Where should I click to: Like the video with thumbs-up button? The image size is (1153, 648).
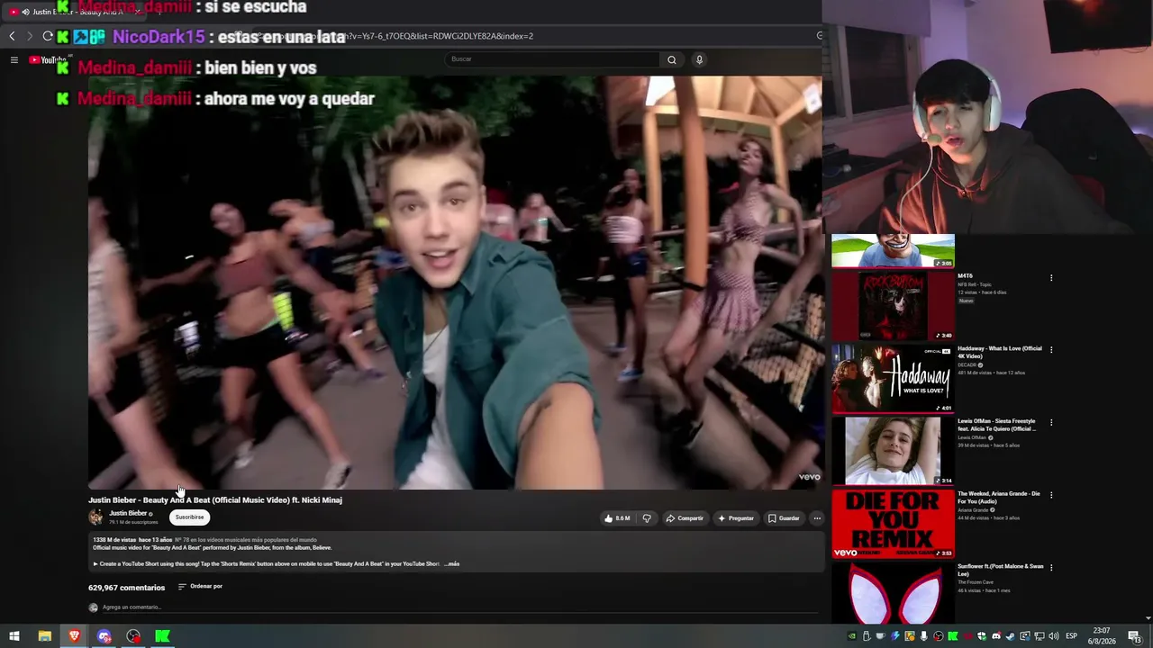click(617, 518)
